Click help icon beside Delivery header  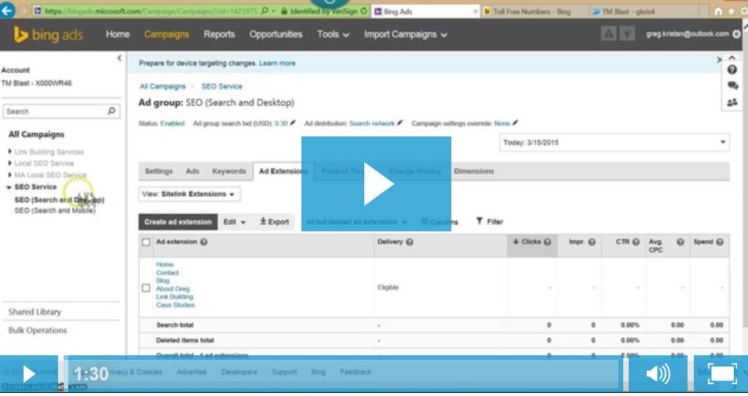[409, 242]
